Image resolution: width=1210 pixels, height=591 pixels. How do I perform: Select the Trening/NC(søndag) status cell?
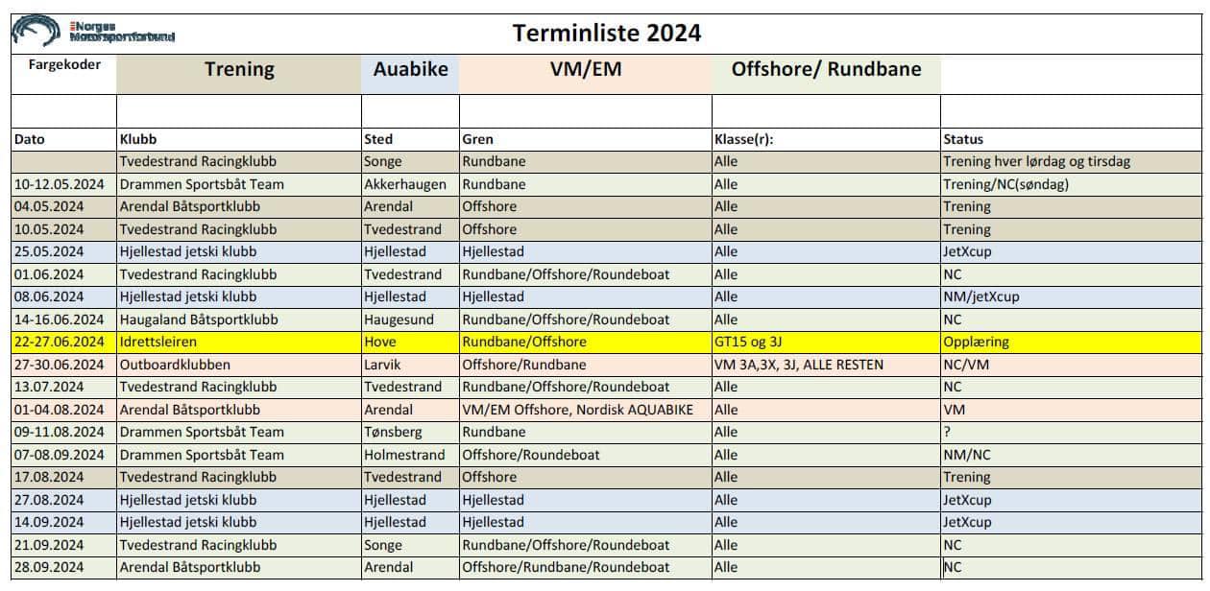coord(1072,184)
